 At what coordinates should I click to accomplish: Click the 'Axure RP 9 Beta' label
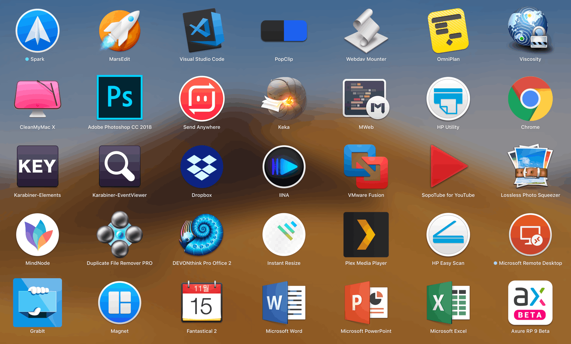530,331
